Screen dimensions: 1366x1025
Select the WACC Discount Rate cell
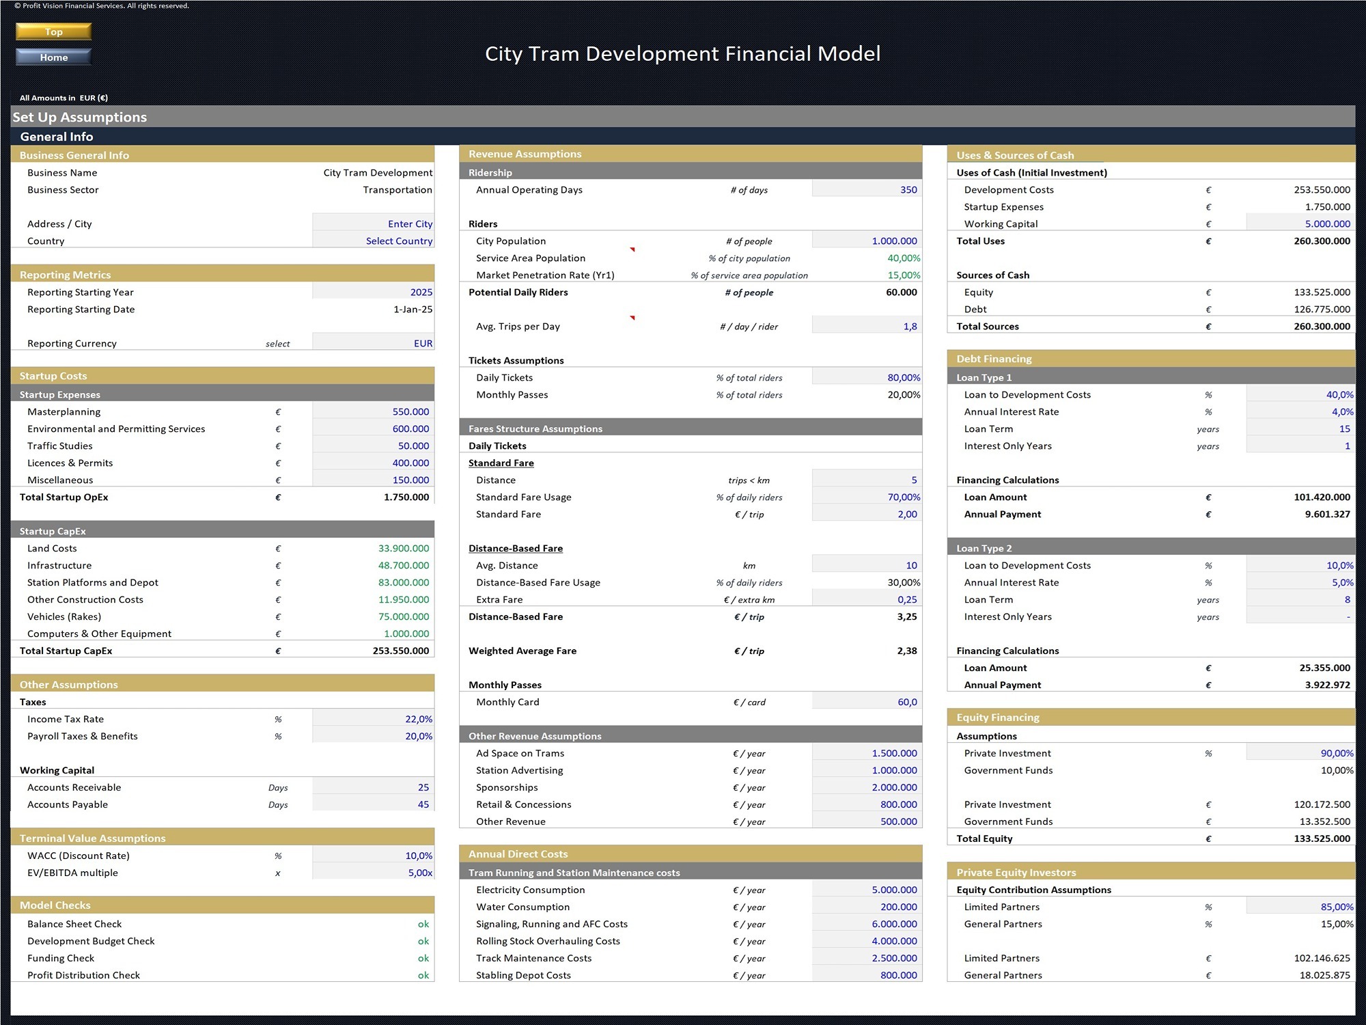(372, 855)
